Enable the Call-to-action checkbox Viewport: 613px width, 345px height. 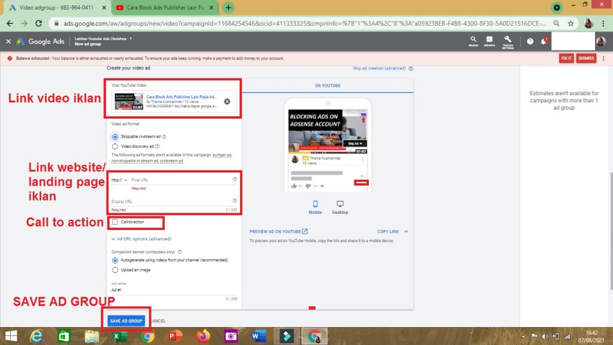(116, 222)
